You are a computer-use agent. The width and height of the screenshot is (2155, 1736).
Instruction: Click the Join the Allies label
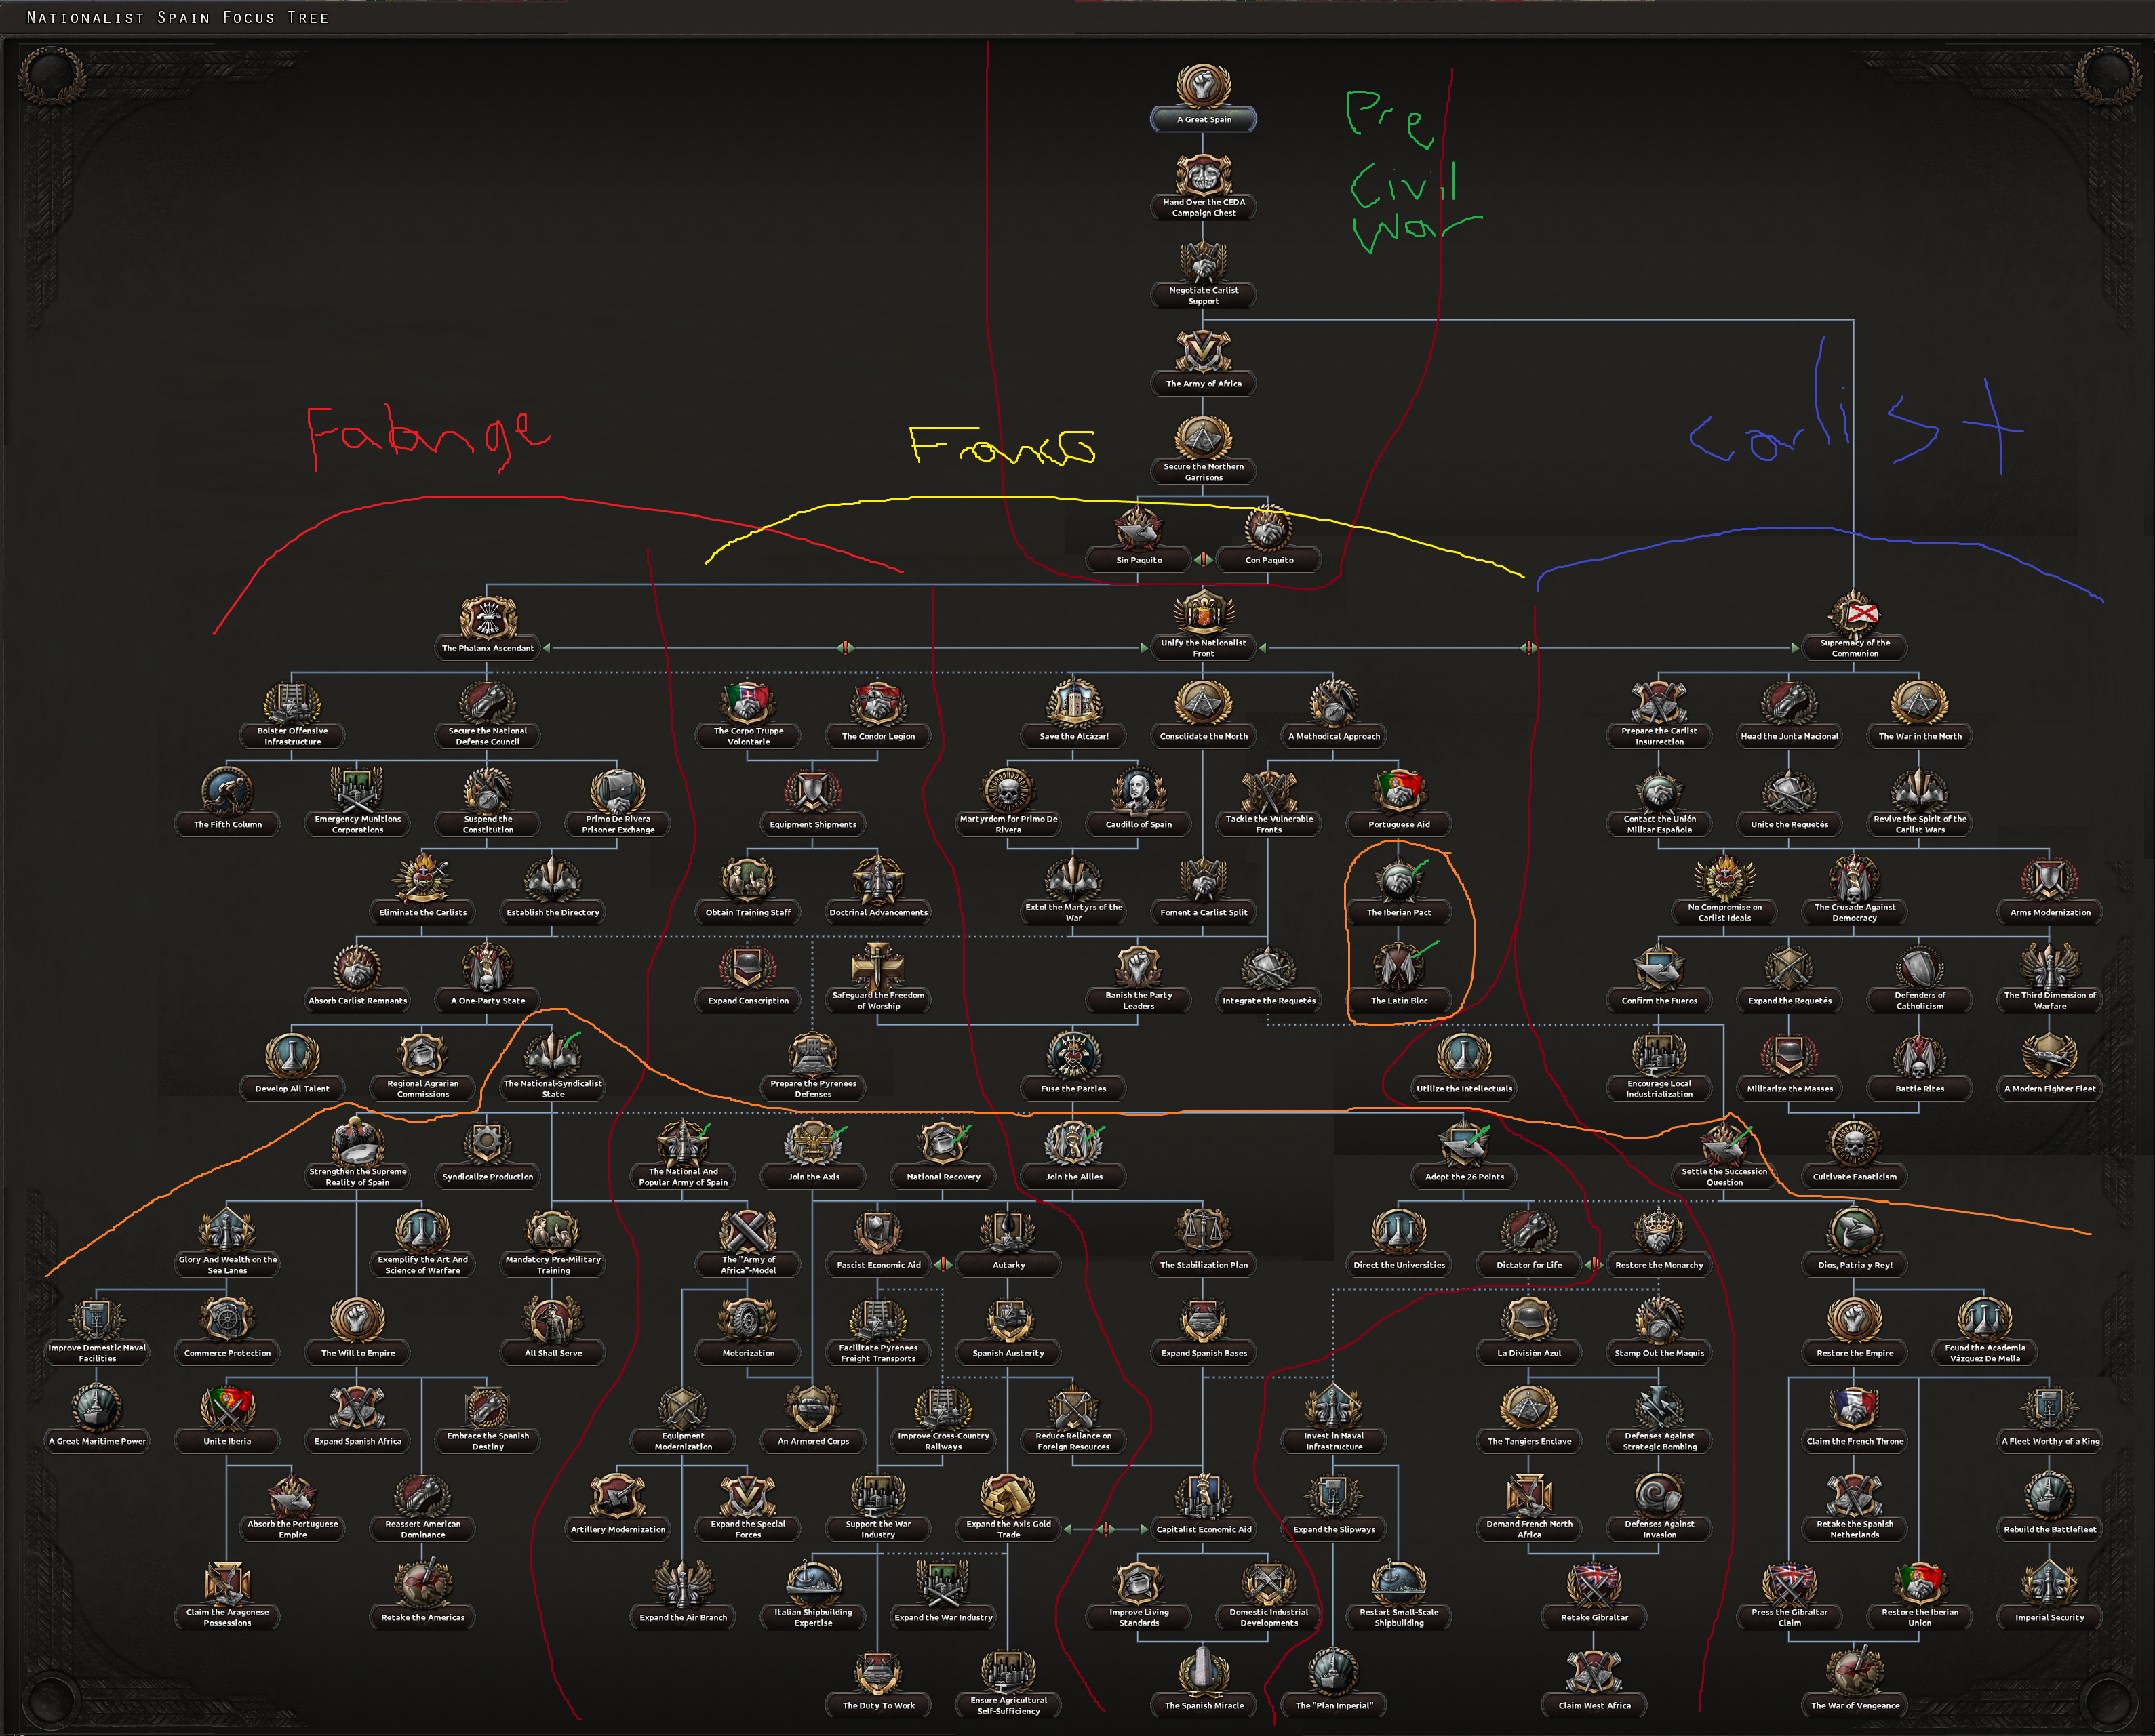pos(1073,1177)
